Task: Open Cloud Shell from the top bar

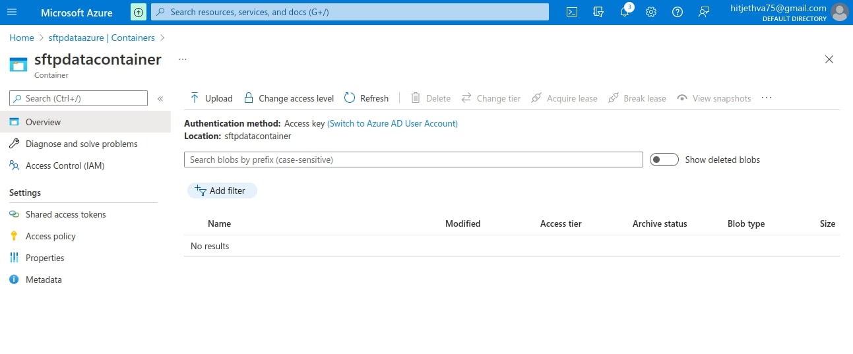Action: 572,12
